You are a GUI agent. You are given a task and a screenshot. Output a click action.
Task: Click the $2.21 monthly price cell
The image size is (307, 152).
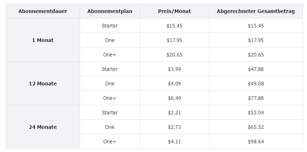[174, 112]
